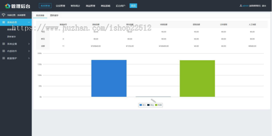The height and width of the screenshot is (136, 272).
Task: Select the 系统信息 sub-item under the sidebar section
Action: pyautogui.click(x=11, y=29)
